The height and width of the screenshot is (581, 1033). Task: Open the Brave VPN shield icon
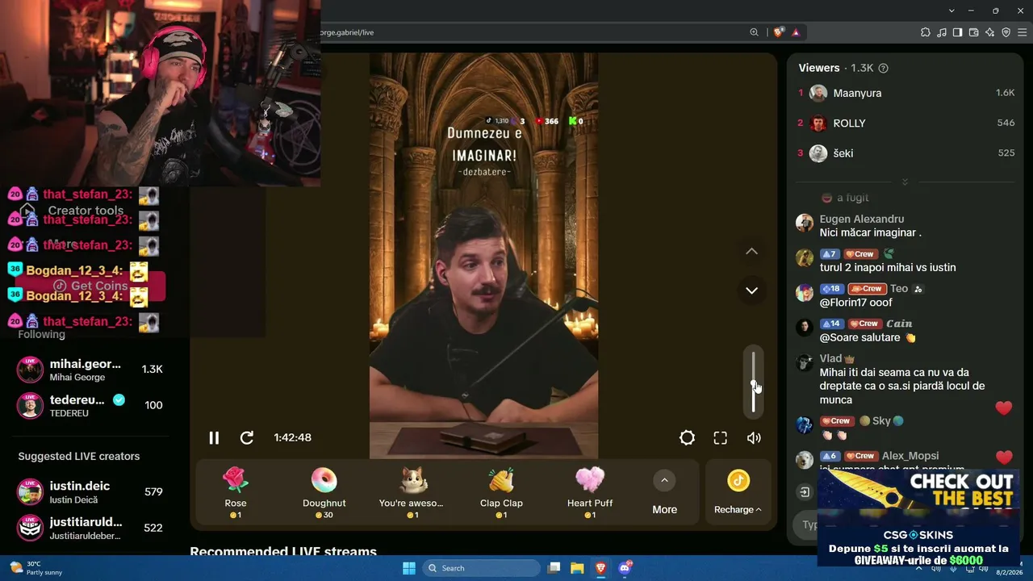[1006, 32]
